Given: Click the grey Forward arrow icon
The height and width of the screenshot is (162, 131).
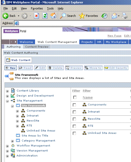Looking at the screenshot, I should pos(25,16).
